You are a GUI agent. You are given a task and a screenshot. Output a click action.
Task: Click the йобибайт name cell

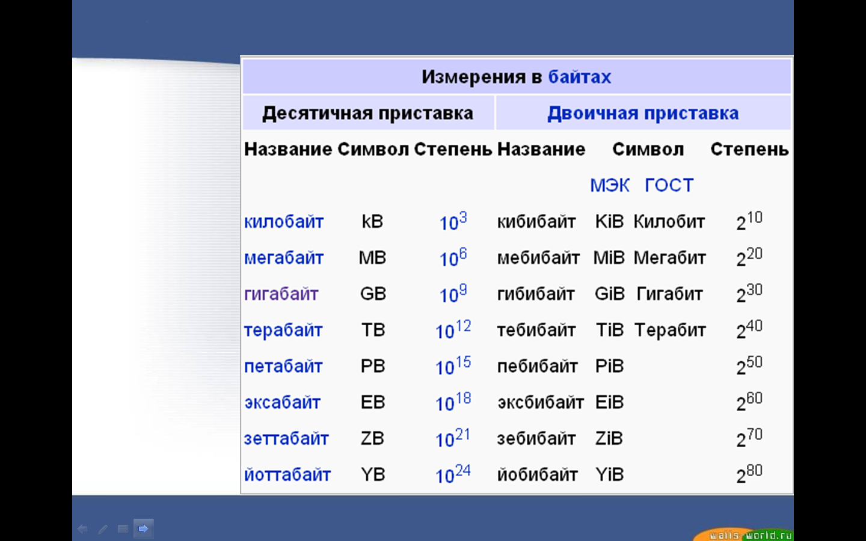click(537, 474)
